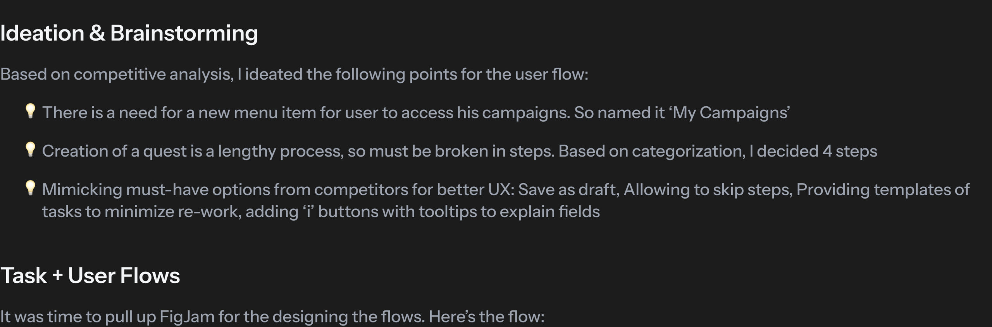Click the 'Task + User Flows' heading

90,276
